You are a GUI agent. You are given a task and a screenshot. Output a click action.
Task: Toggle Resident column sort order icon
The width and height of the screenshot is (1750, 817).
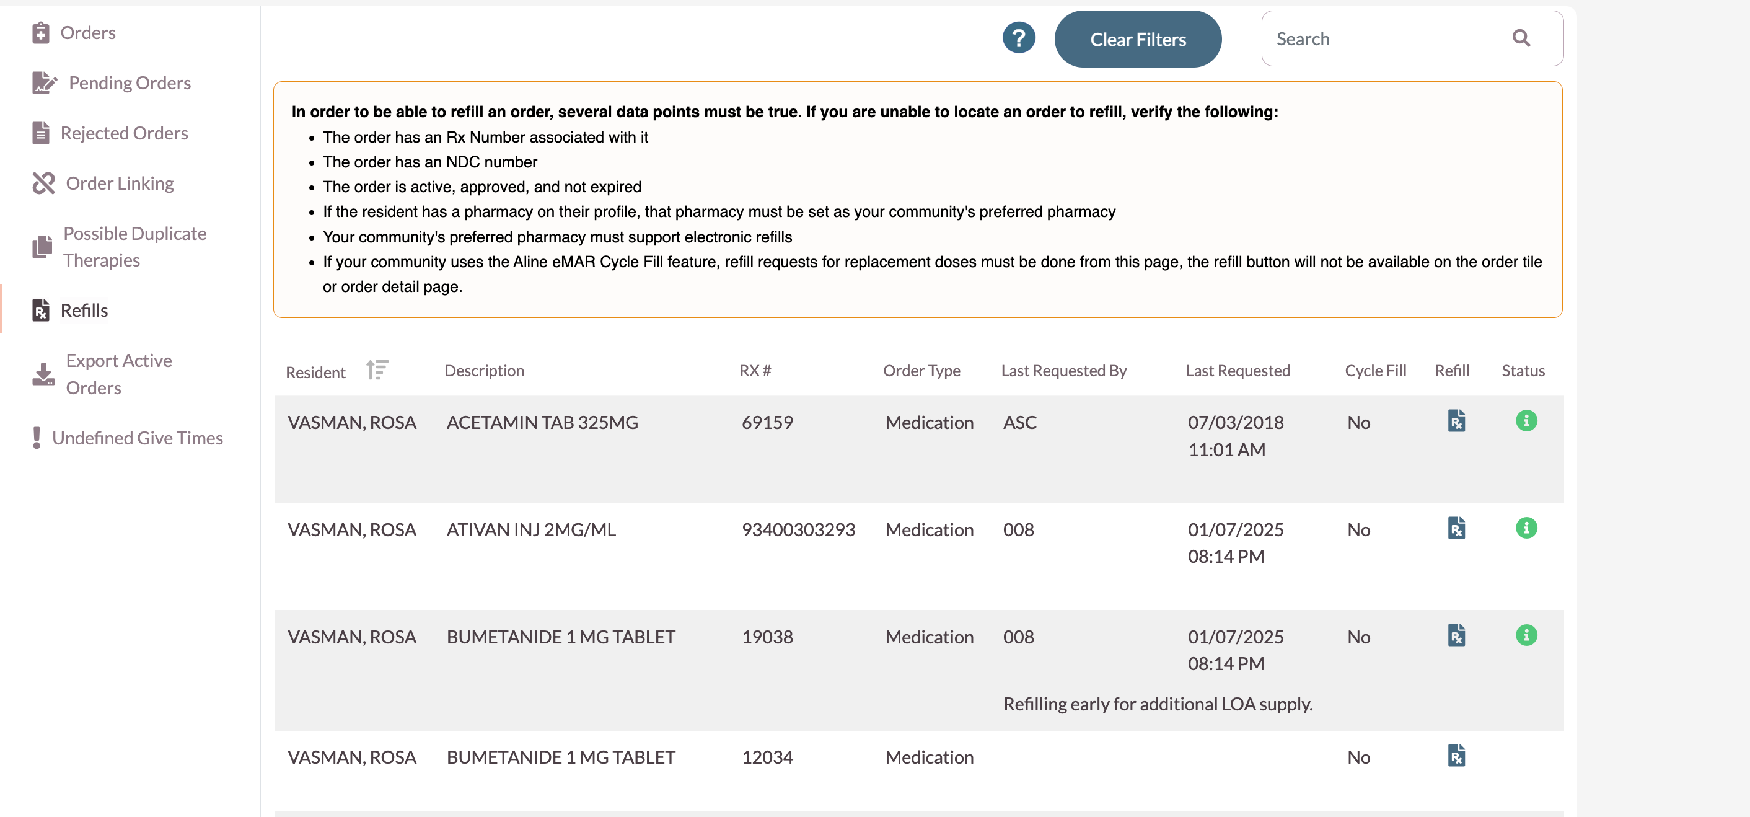pos(377,371)
